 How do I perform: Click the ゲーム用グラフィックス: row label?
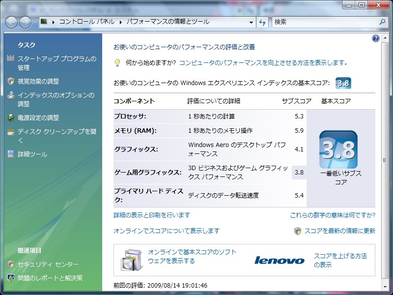pyautogui.click(x=148, y=173)
